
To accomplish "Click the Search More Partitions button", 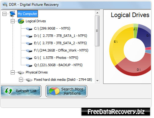I will pyautogui.click(x=66, y=91).
